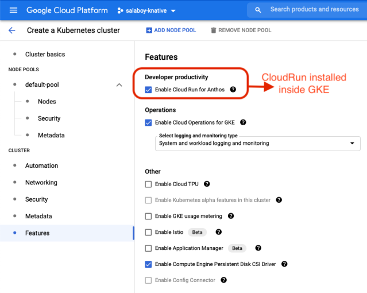Click ADD NODE POOL button
367x293 pixels.
pos(171,30)
